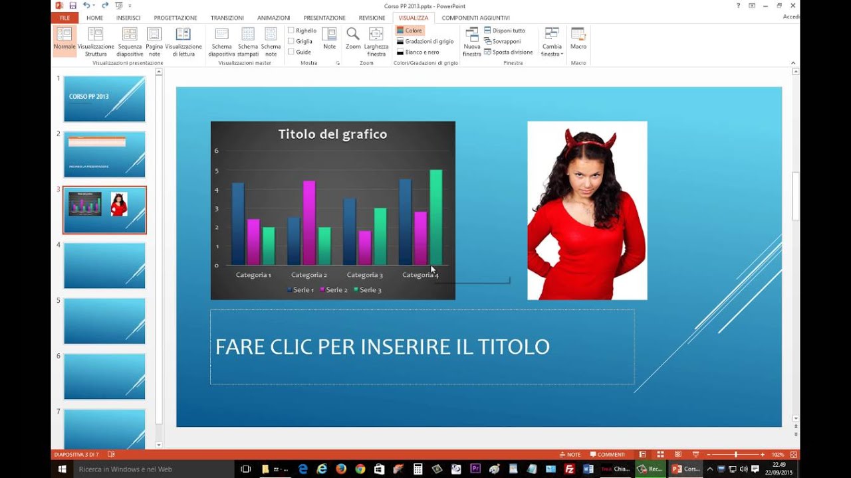Click the Windows Start button
The width and height of the screenshot is (851, 478).
point(62,469)
